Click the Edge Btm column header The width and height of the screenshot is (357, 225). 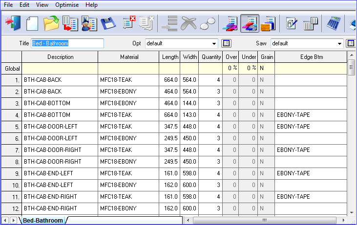pos(311,57)
